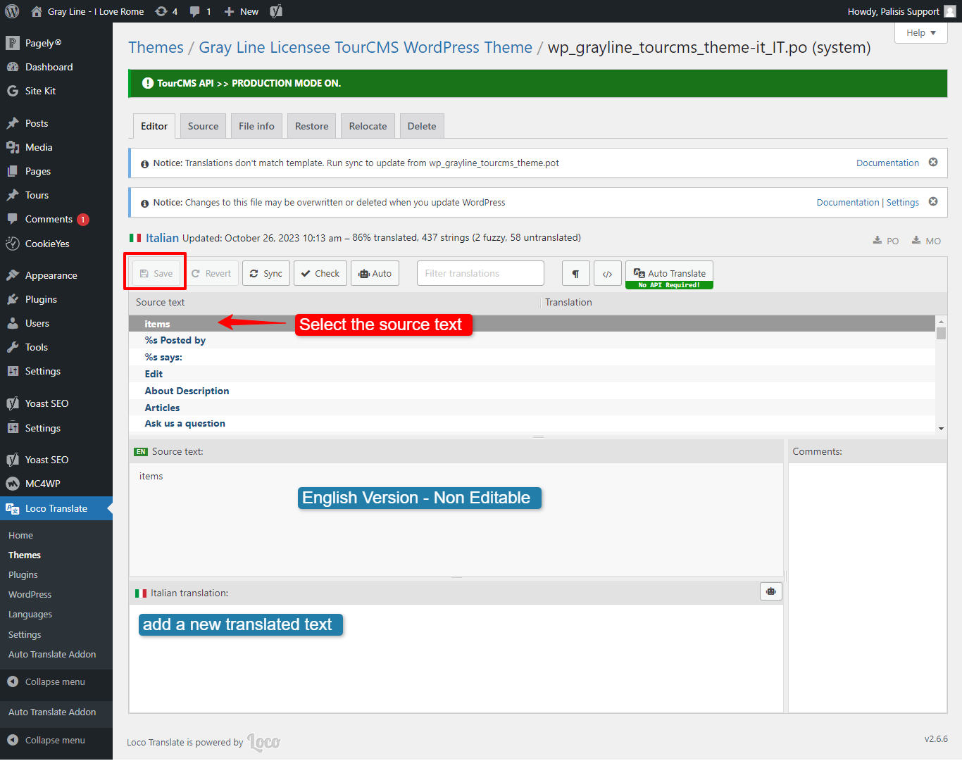This screenshot has height=761, width=962.
Task: Select the 'Edit' source string
Action: tap(532, 374)
